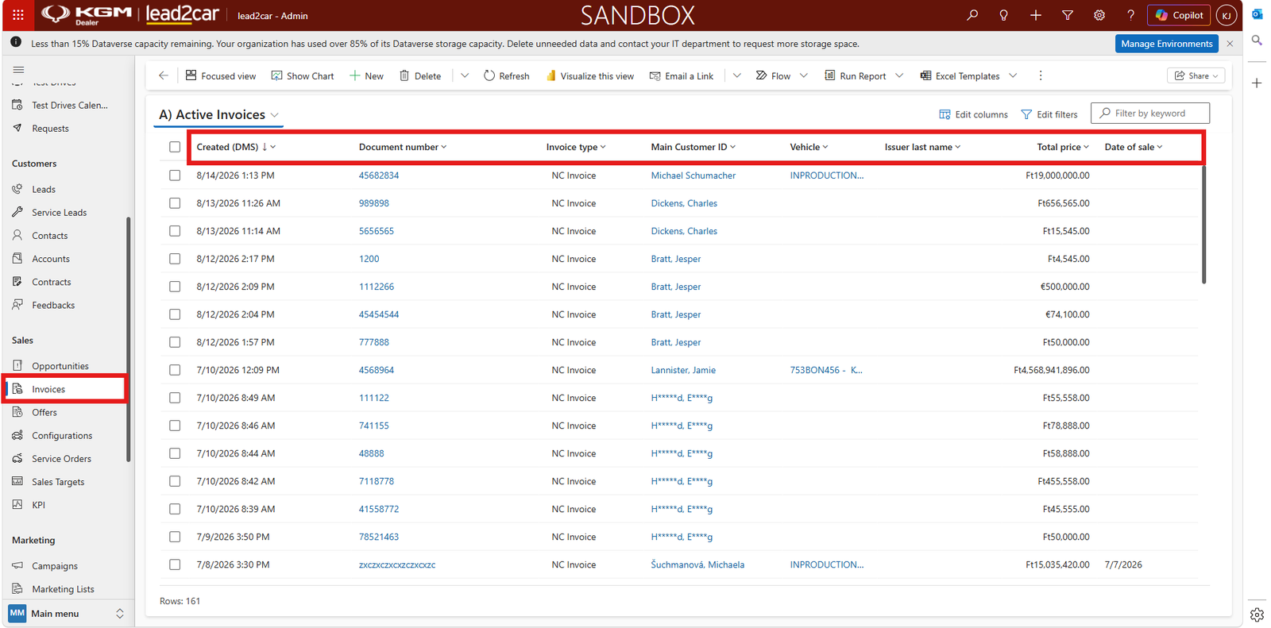
Task: Click the Manage Environments button
Action: pos(1167,44)
